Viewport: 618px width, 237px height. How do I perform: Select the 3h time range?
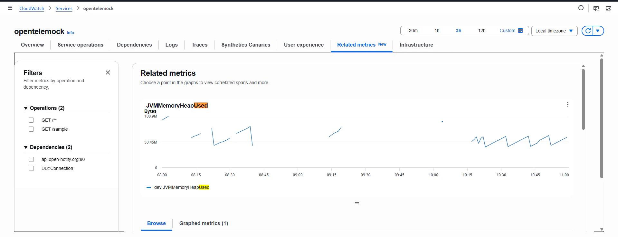click(x=459, y=31)
